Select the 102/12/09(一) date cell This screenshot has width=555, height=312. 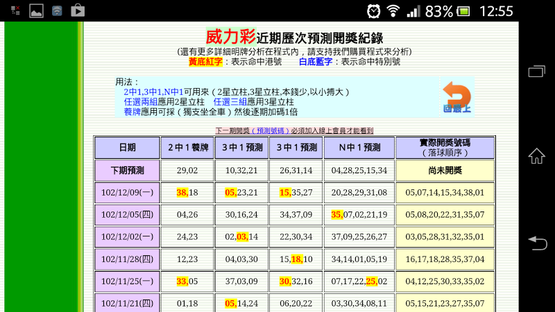[127, 193]
